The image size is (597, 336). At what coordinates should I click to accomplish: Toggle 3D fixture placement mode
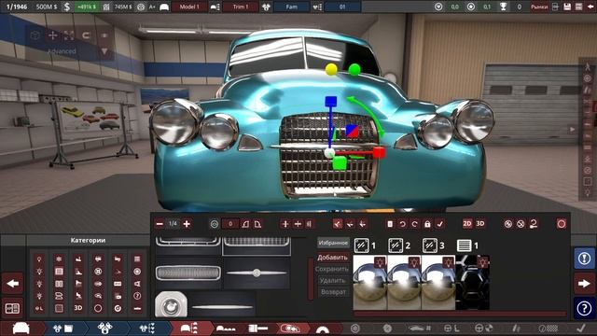(480, 224)
